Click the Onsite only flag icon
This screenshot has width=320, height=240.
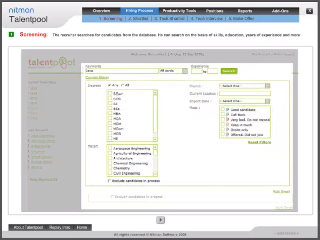point(228,129)
